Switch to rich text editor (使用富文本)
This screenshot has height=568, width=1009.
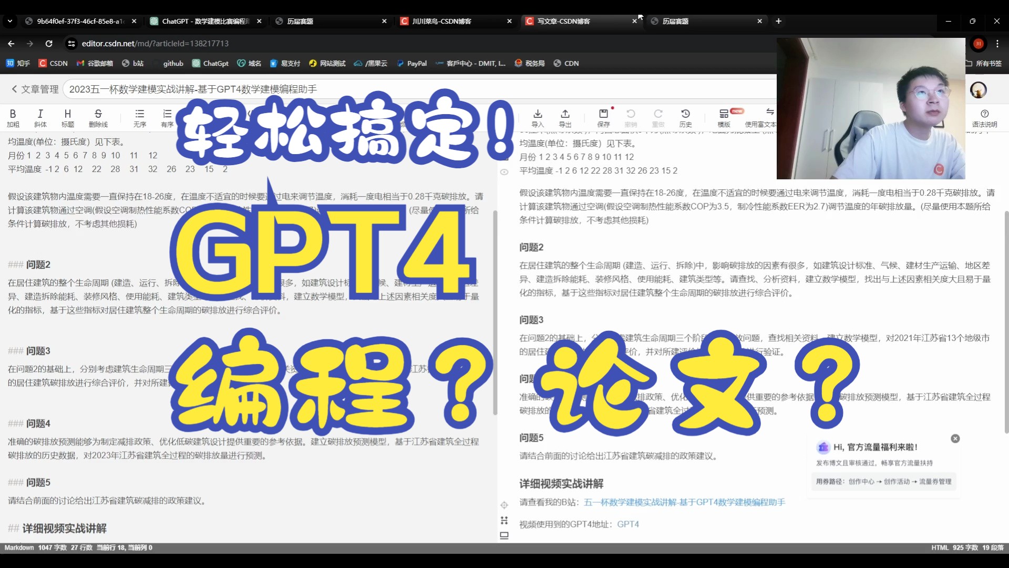coord(760,118)
